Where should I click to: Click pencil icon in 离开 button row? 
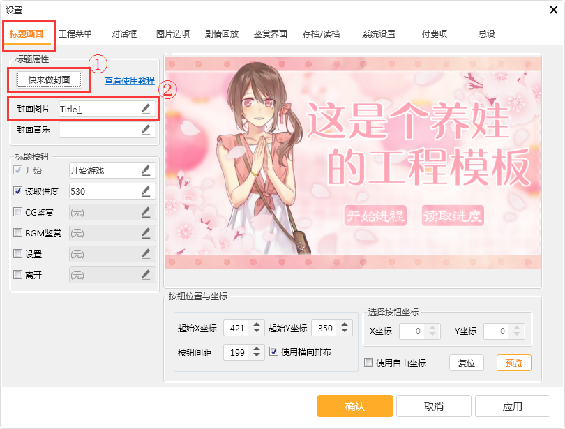pyautogui.click(x=146, y=275)
